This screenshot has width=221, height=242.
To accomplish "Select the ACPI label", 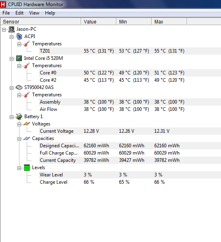I will 30,36.
